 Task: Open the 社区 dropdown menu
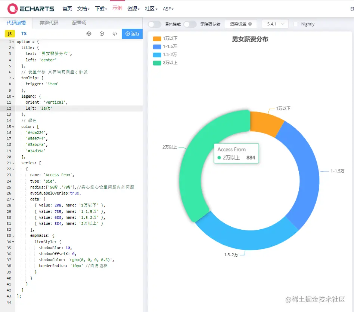(151, 9)
